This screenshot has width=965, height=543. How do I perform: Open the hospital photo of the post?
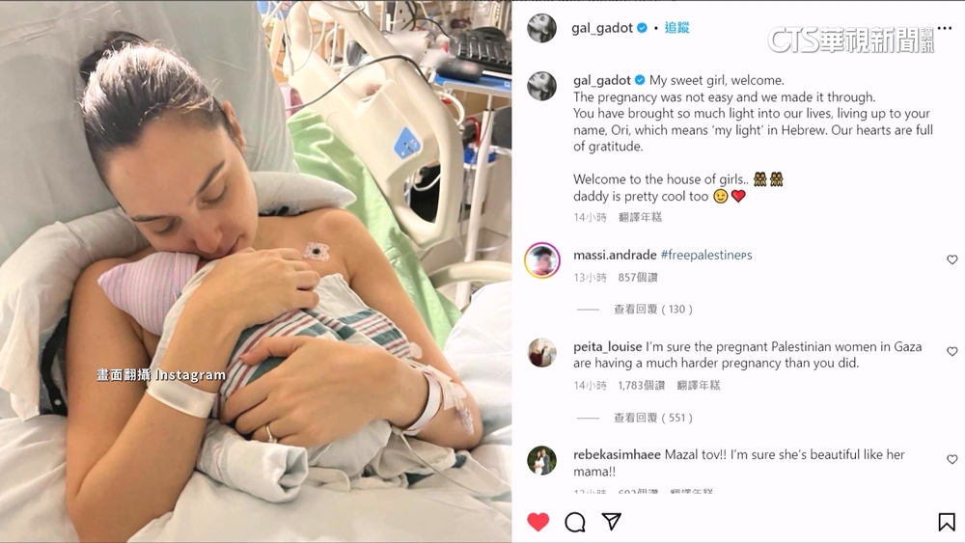coord(256,271)
